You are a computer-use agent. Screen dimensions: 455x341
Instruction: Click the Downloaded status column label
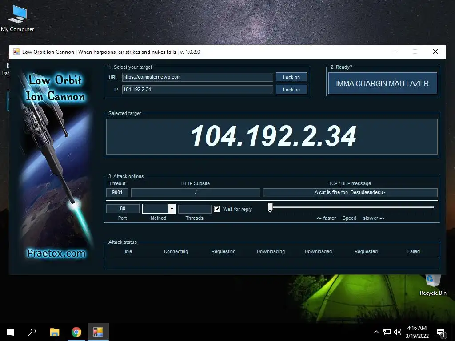(318, 251)
